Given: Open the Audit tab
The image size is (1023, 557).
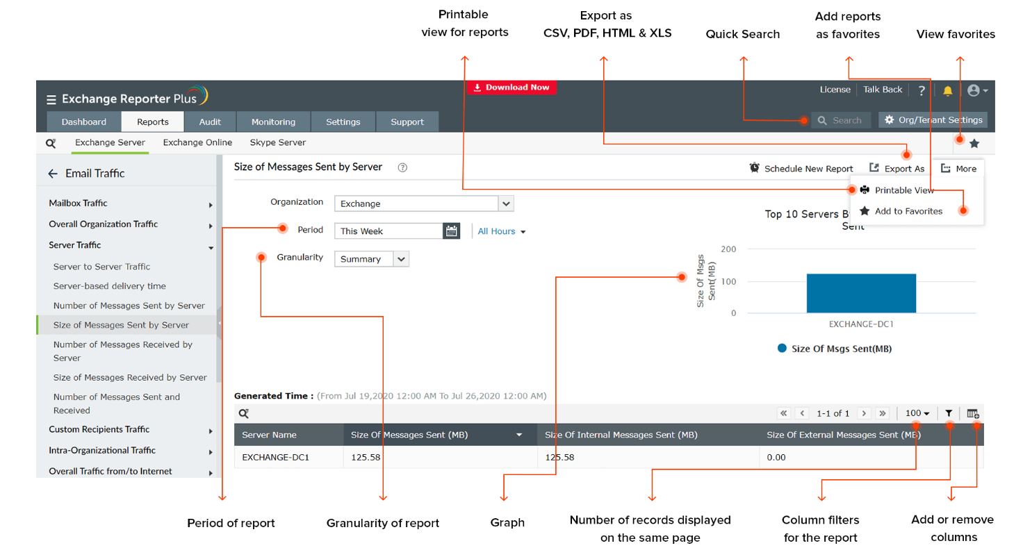Looking at the screenshot, I should [210, 122].
